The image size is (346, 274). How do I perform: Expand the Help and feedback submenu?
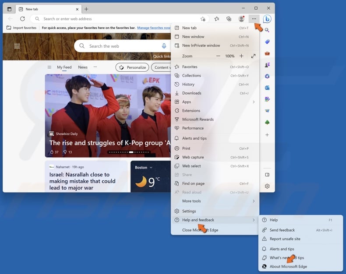(215, 220)
